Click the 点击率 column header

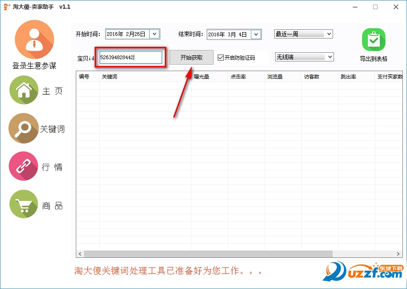point(246,77)
